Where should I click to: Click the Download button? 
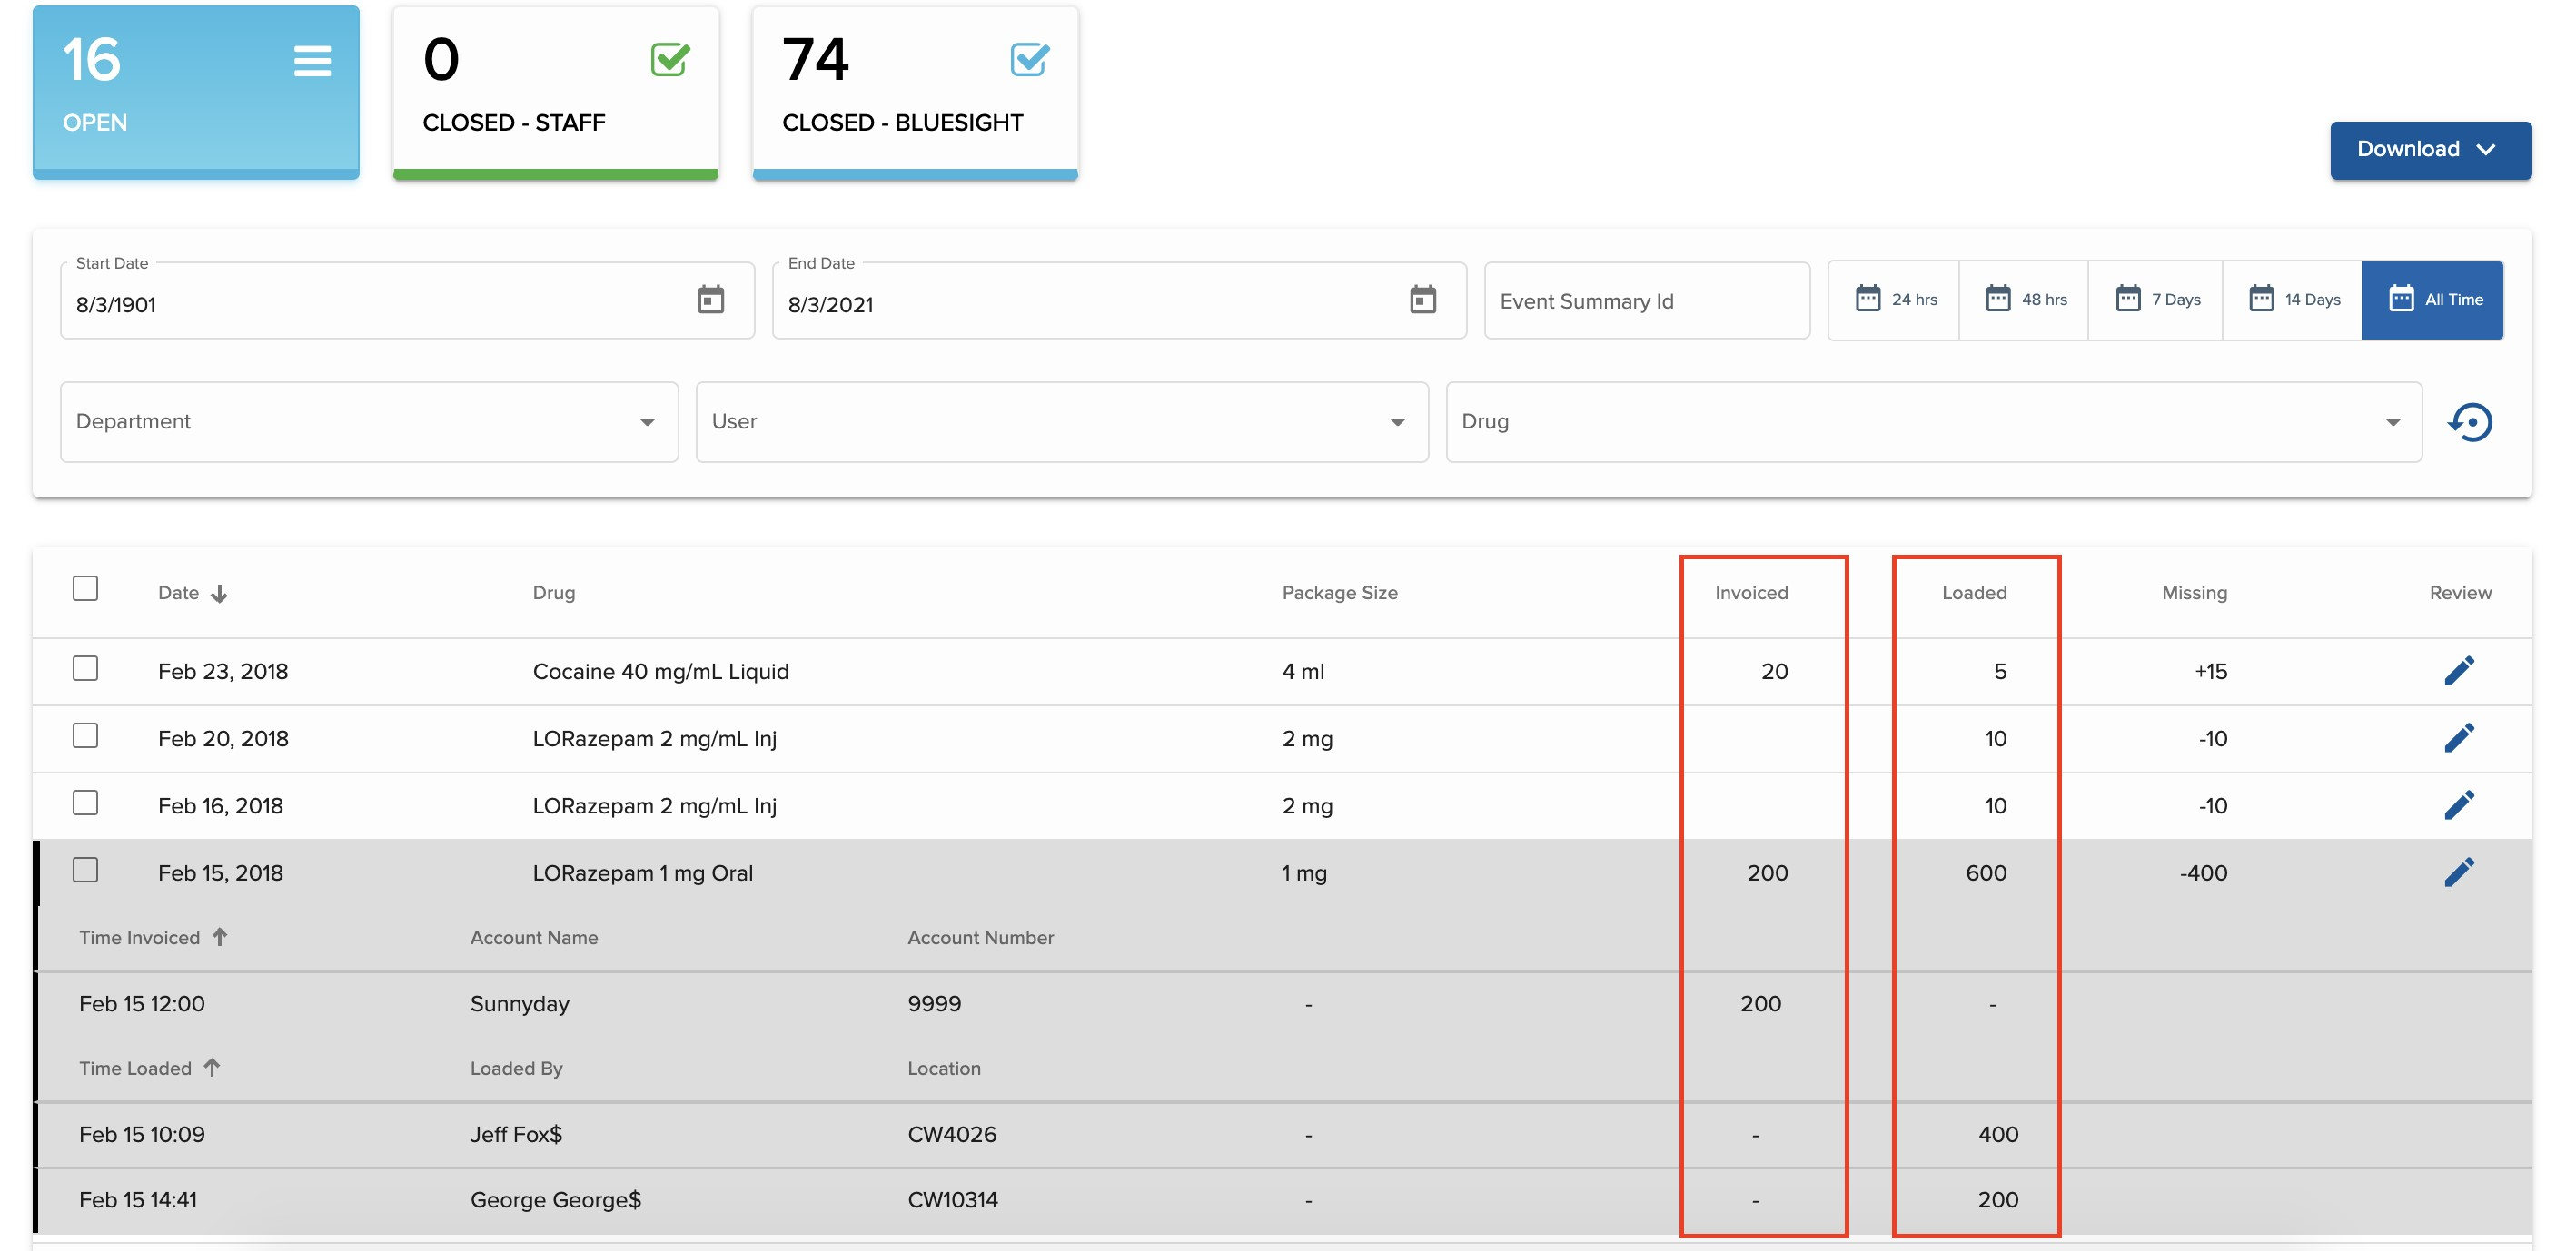[x=2429, y=150]
